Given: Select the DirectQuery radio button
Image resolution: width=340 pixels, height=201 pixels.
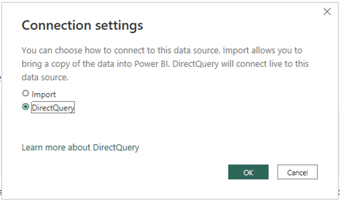Looking at the screenshot, I should point(26,107).
